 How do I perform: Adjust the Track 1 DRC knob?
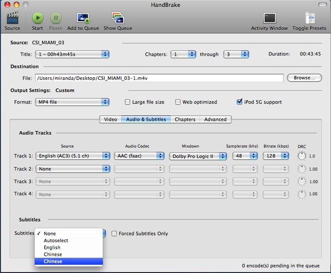point(302,156)
